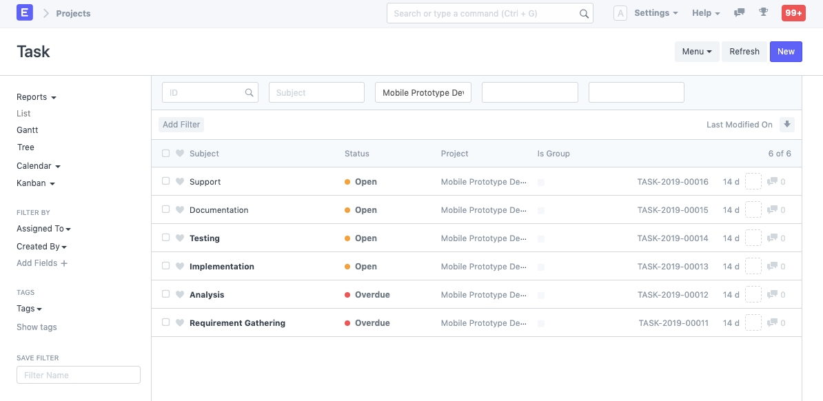Like the Analysis task with heart icon
The image size is (823, 401).
pyautogui.click(x=180, y=295)
